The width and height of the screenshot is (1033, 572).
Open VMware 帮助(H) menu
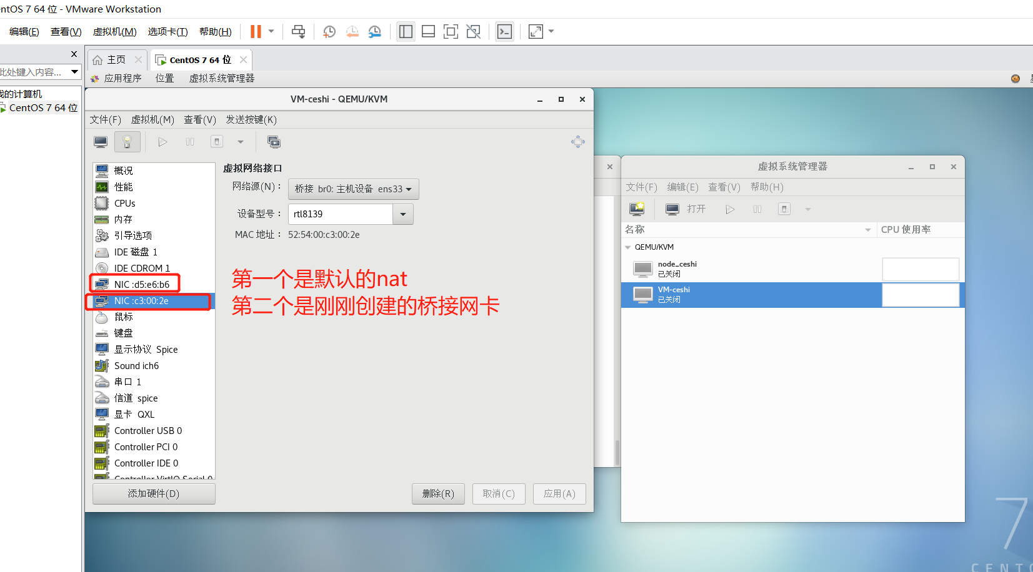coord(215,31)
